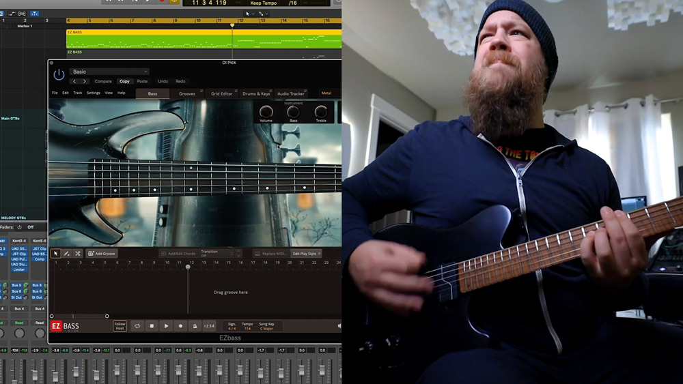Open EZbass Settings menu
683x384 pixels.
93,93
